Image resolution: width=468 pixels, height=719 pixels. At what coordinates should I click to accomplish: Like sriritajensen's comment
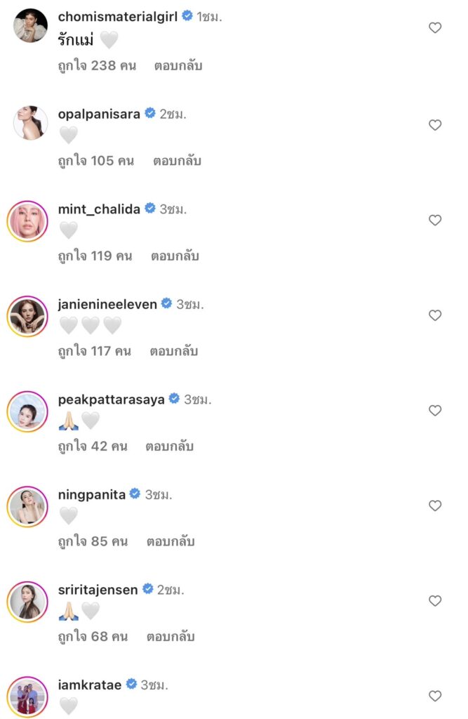pos(435,601)
